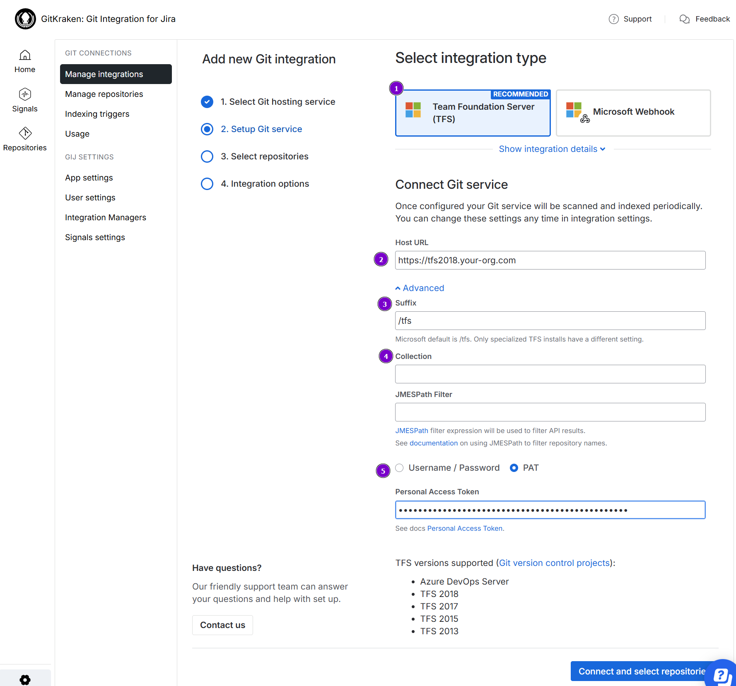Open the Repositories sidebar icon
This screenshot has height=686, width=736.
25,133
